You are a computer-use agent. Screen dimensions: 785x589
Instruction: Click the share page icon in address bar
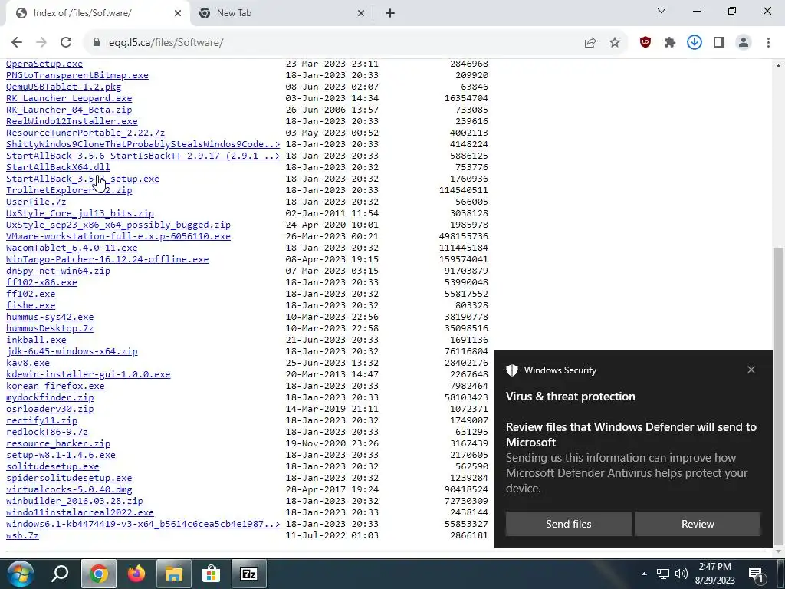tap(590, 43)
